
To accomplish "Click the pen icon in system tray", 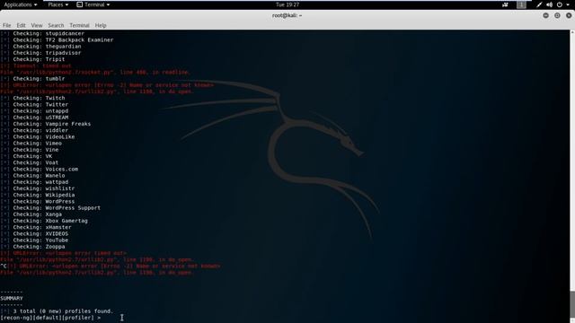I will [539, 4].
